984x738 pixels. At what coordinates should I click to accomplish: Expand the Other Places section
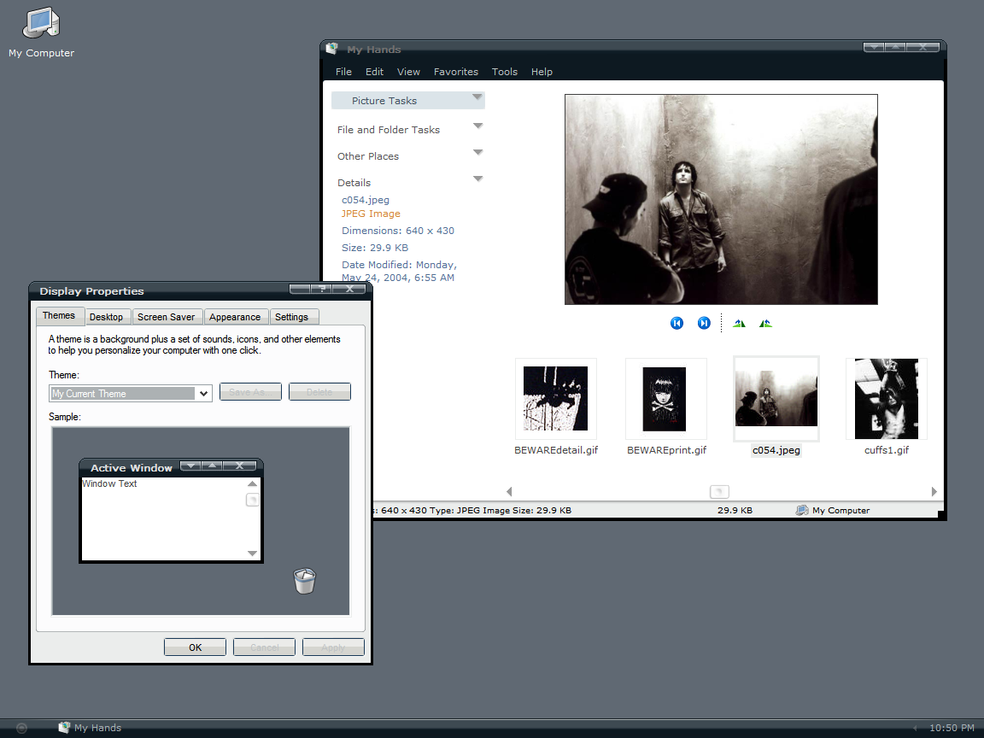click(x=477, y=153)
